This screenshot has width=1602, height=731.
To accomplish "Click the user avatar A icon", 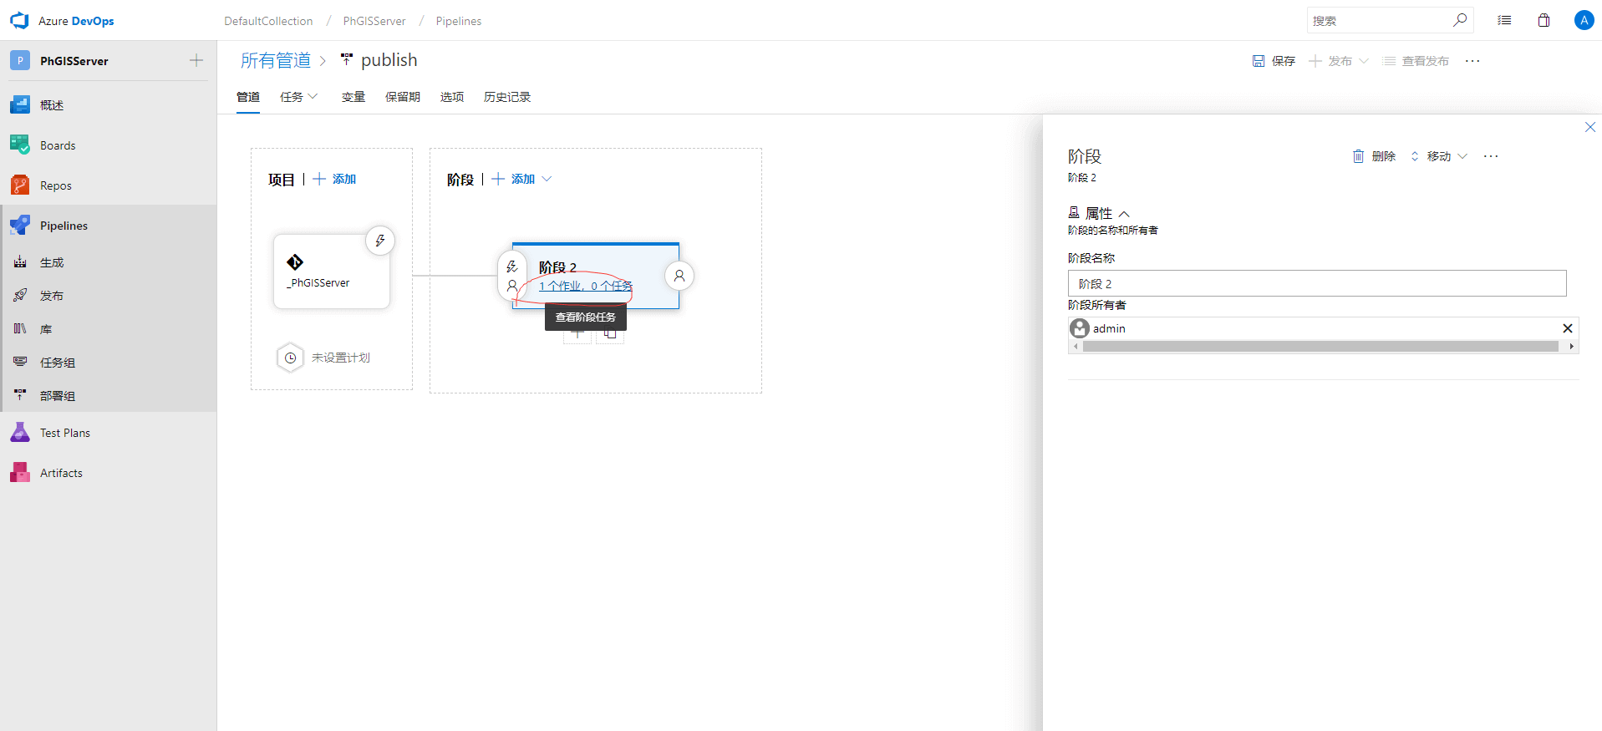I will pyautogui.click(x=1584, y=21).
